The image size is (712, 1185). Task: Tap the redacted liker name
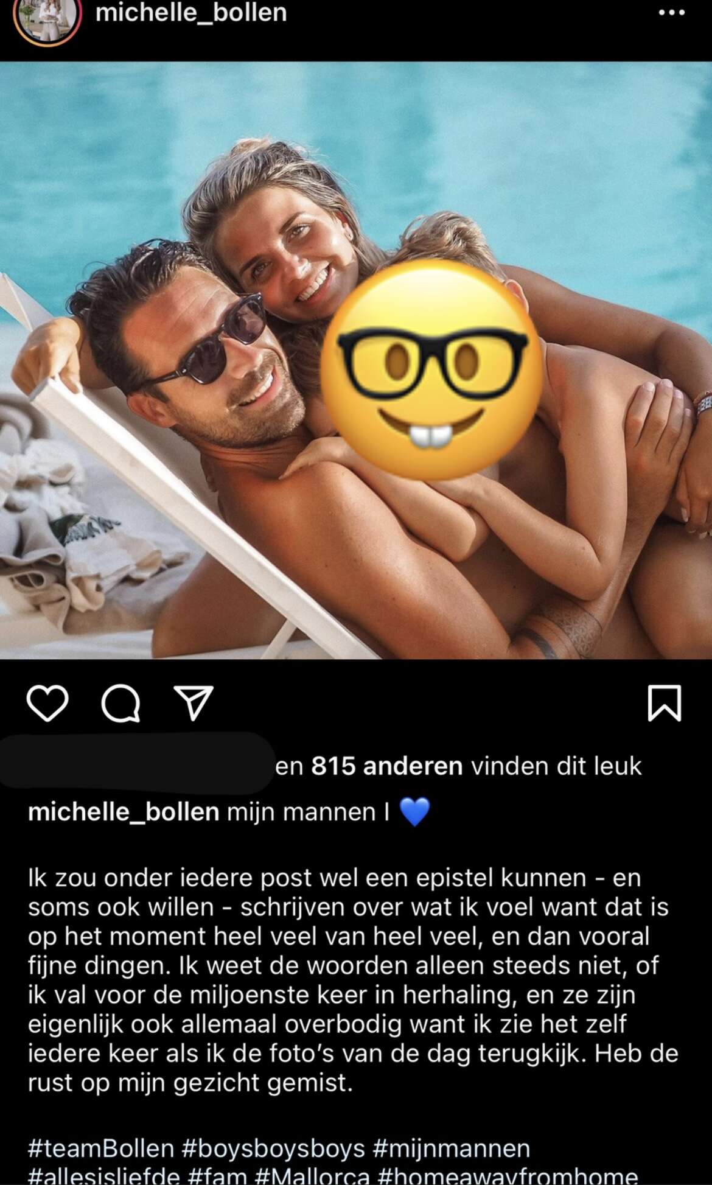136,763
